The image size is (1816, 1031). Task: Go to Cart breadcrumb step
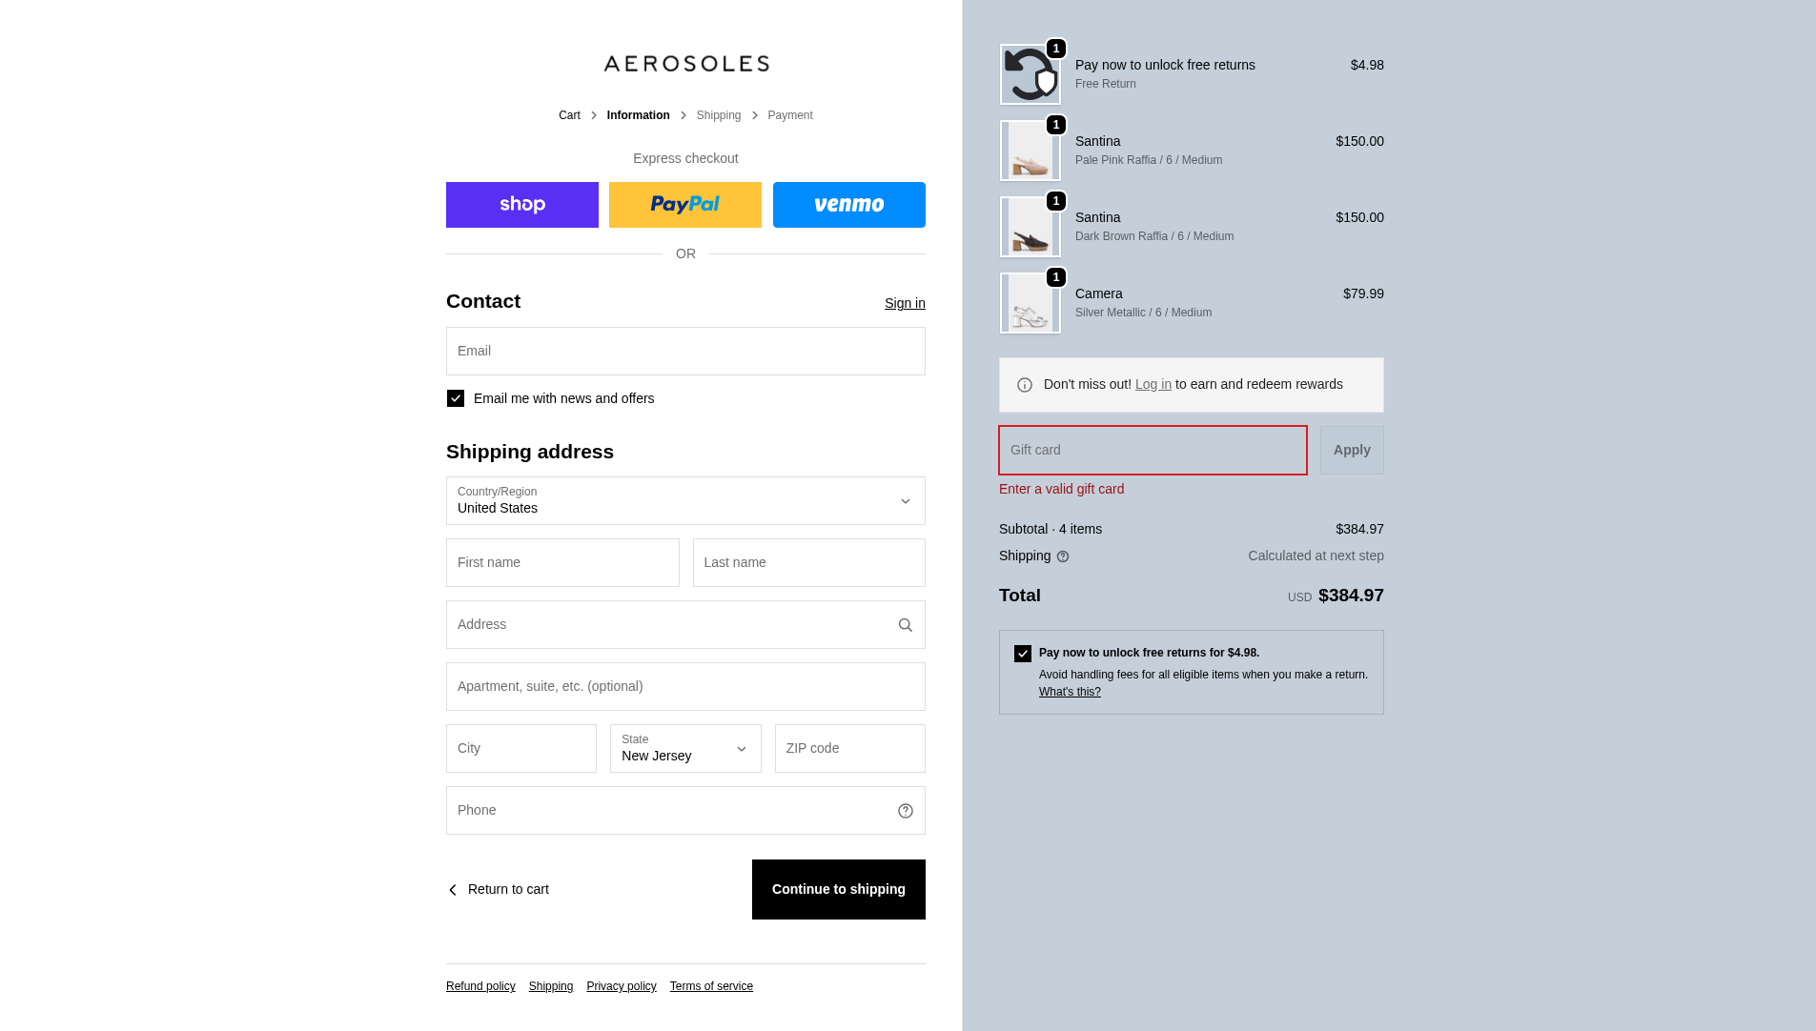point(569,115)
